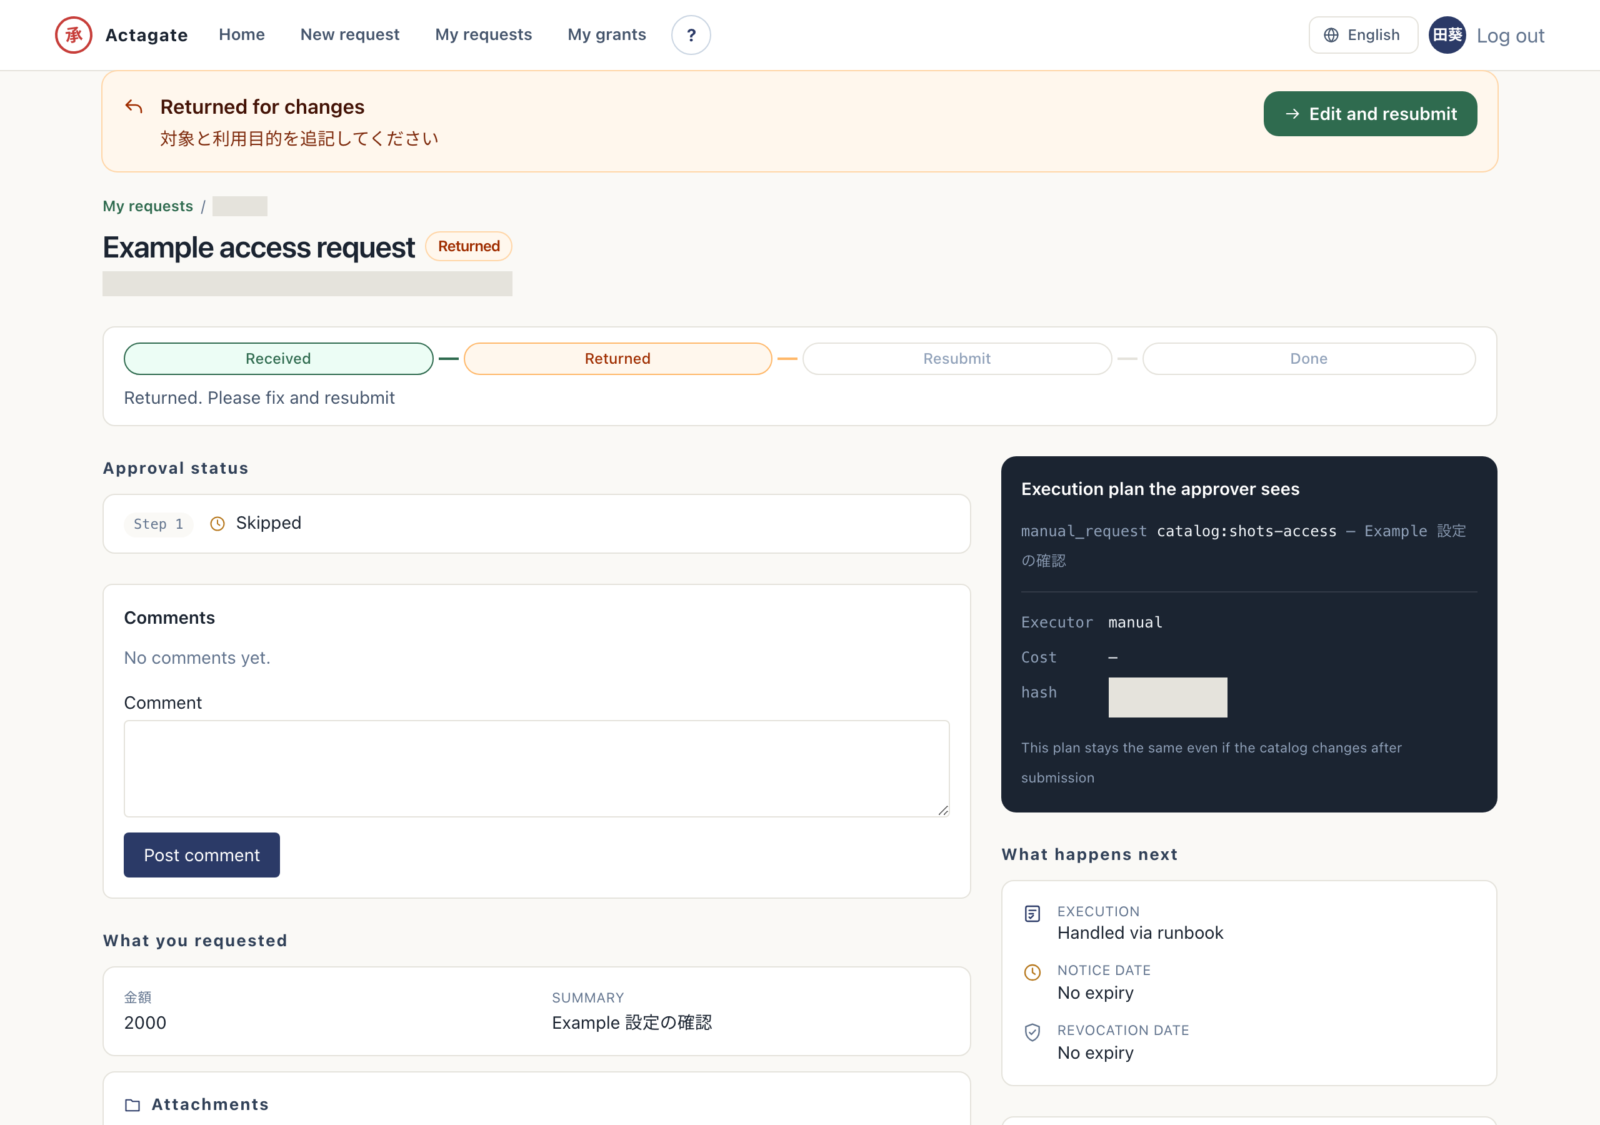Click the Returned step in progress tracker

click(x=617, y=358)
